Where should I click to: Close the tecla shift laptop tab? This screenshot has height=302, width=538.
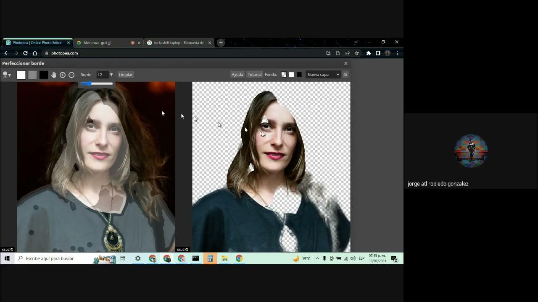210,43
